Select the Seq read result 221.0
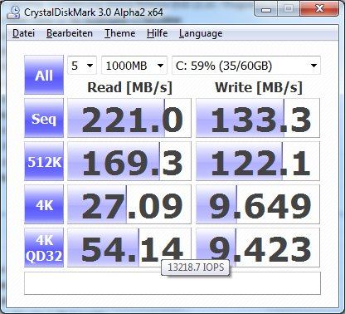The width and height of the screenshot is (345, 314). [129, 118]
